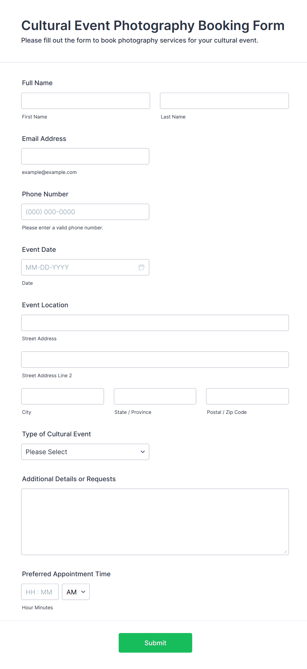Grab the textarea resize handle corner
Image resolution: width=307 pixels, height=669 pixels.
tap(286, 552)
